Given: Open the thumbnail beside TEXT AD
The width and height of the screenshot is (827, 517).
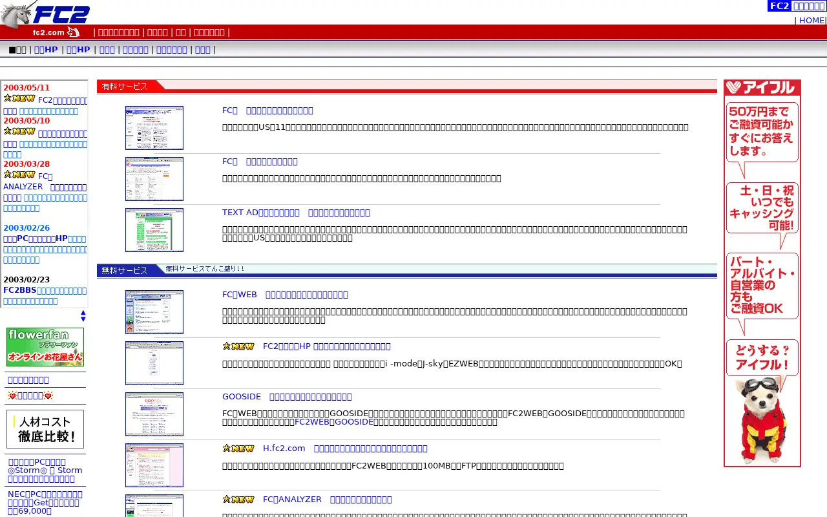Looking at the screenshot, I should [154, 230].
